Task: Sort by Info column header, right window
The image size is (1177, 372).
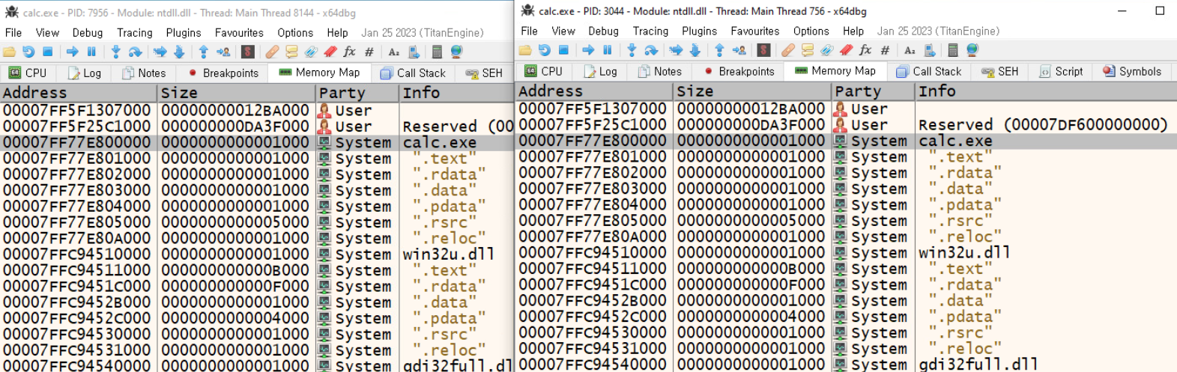Action: [1046, 91]
